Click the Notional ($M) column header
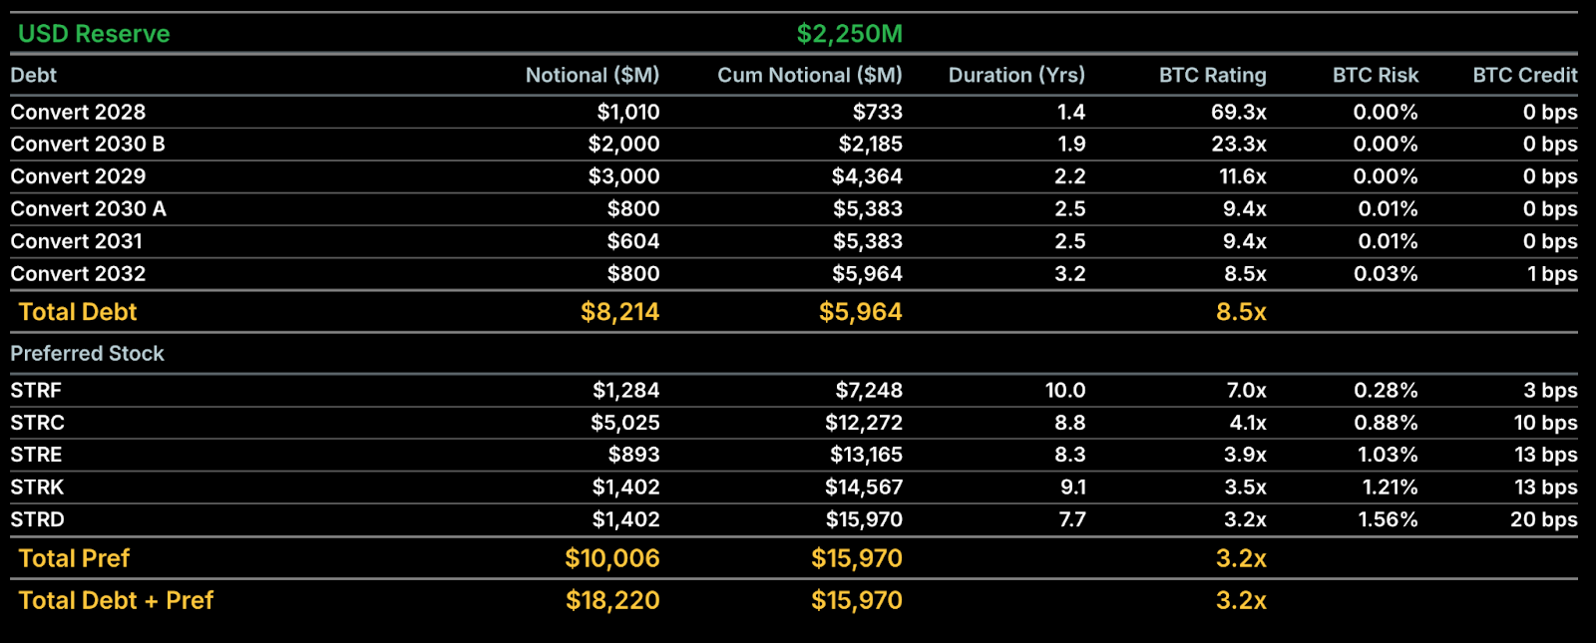The image size is (1596, 643). [593, 75]
